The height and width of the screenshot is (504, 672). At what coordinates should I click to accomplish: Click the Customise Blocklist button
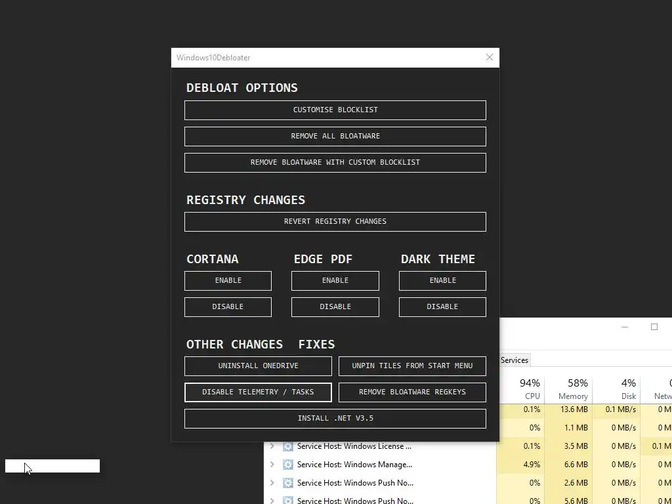point(335,110)
